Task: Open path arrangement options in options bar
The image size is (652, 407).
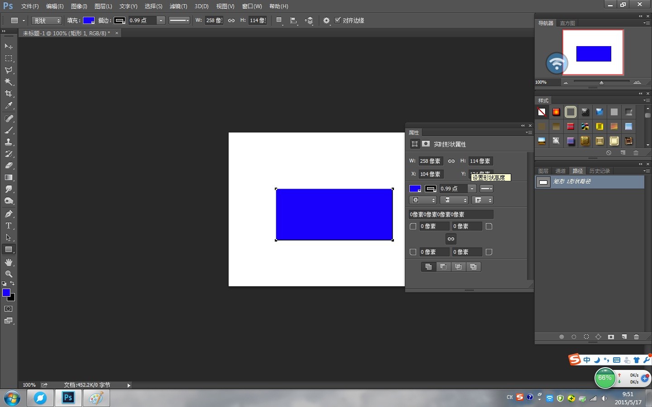Action: (309, 20)
